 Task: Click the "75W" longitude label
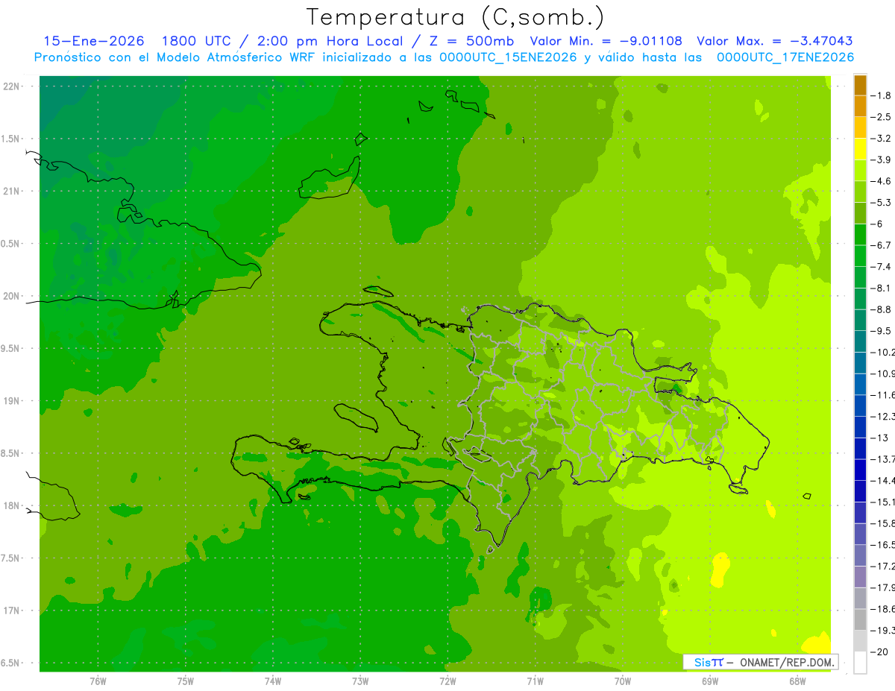186,681
